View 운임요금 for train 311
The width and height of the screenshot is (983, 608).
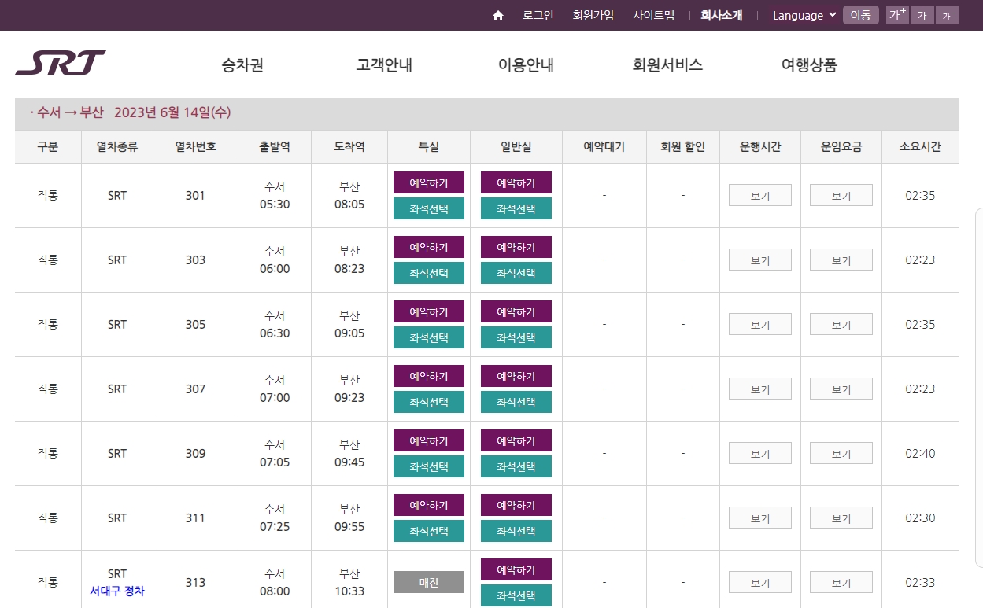[x=841, y=518]
